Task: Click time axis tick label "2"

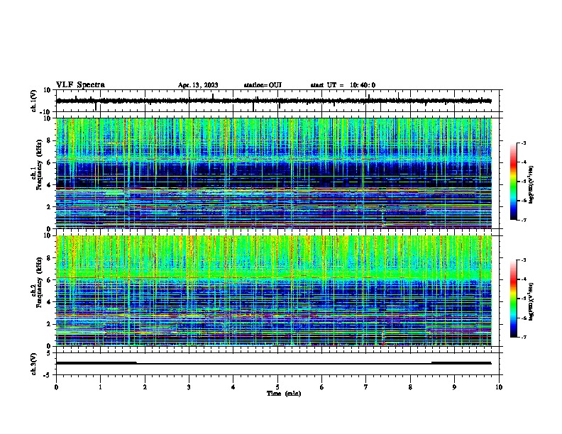Action: pos(145,387)
